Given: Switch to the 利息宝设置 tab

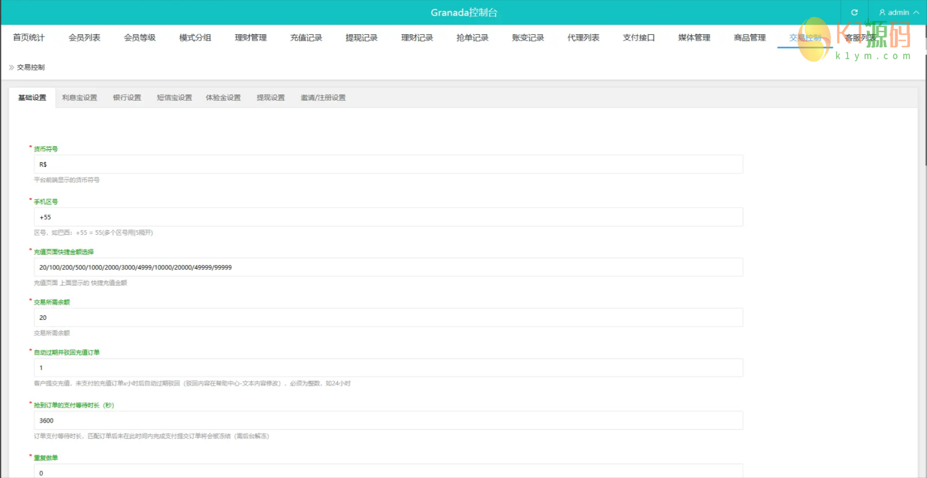Looking at the screenshot, I should click(79, 98).
